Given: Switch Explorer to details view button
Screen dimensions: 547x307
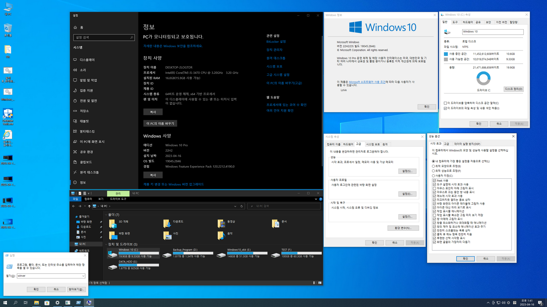Looking at the screenshot, I should (x=315, y=283).
